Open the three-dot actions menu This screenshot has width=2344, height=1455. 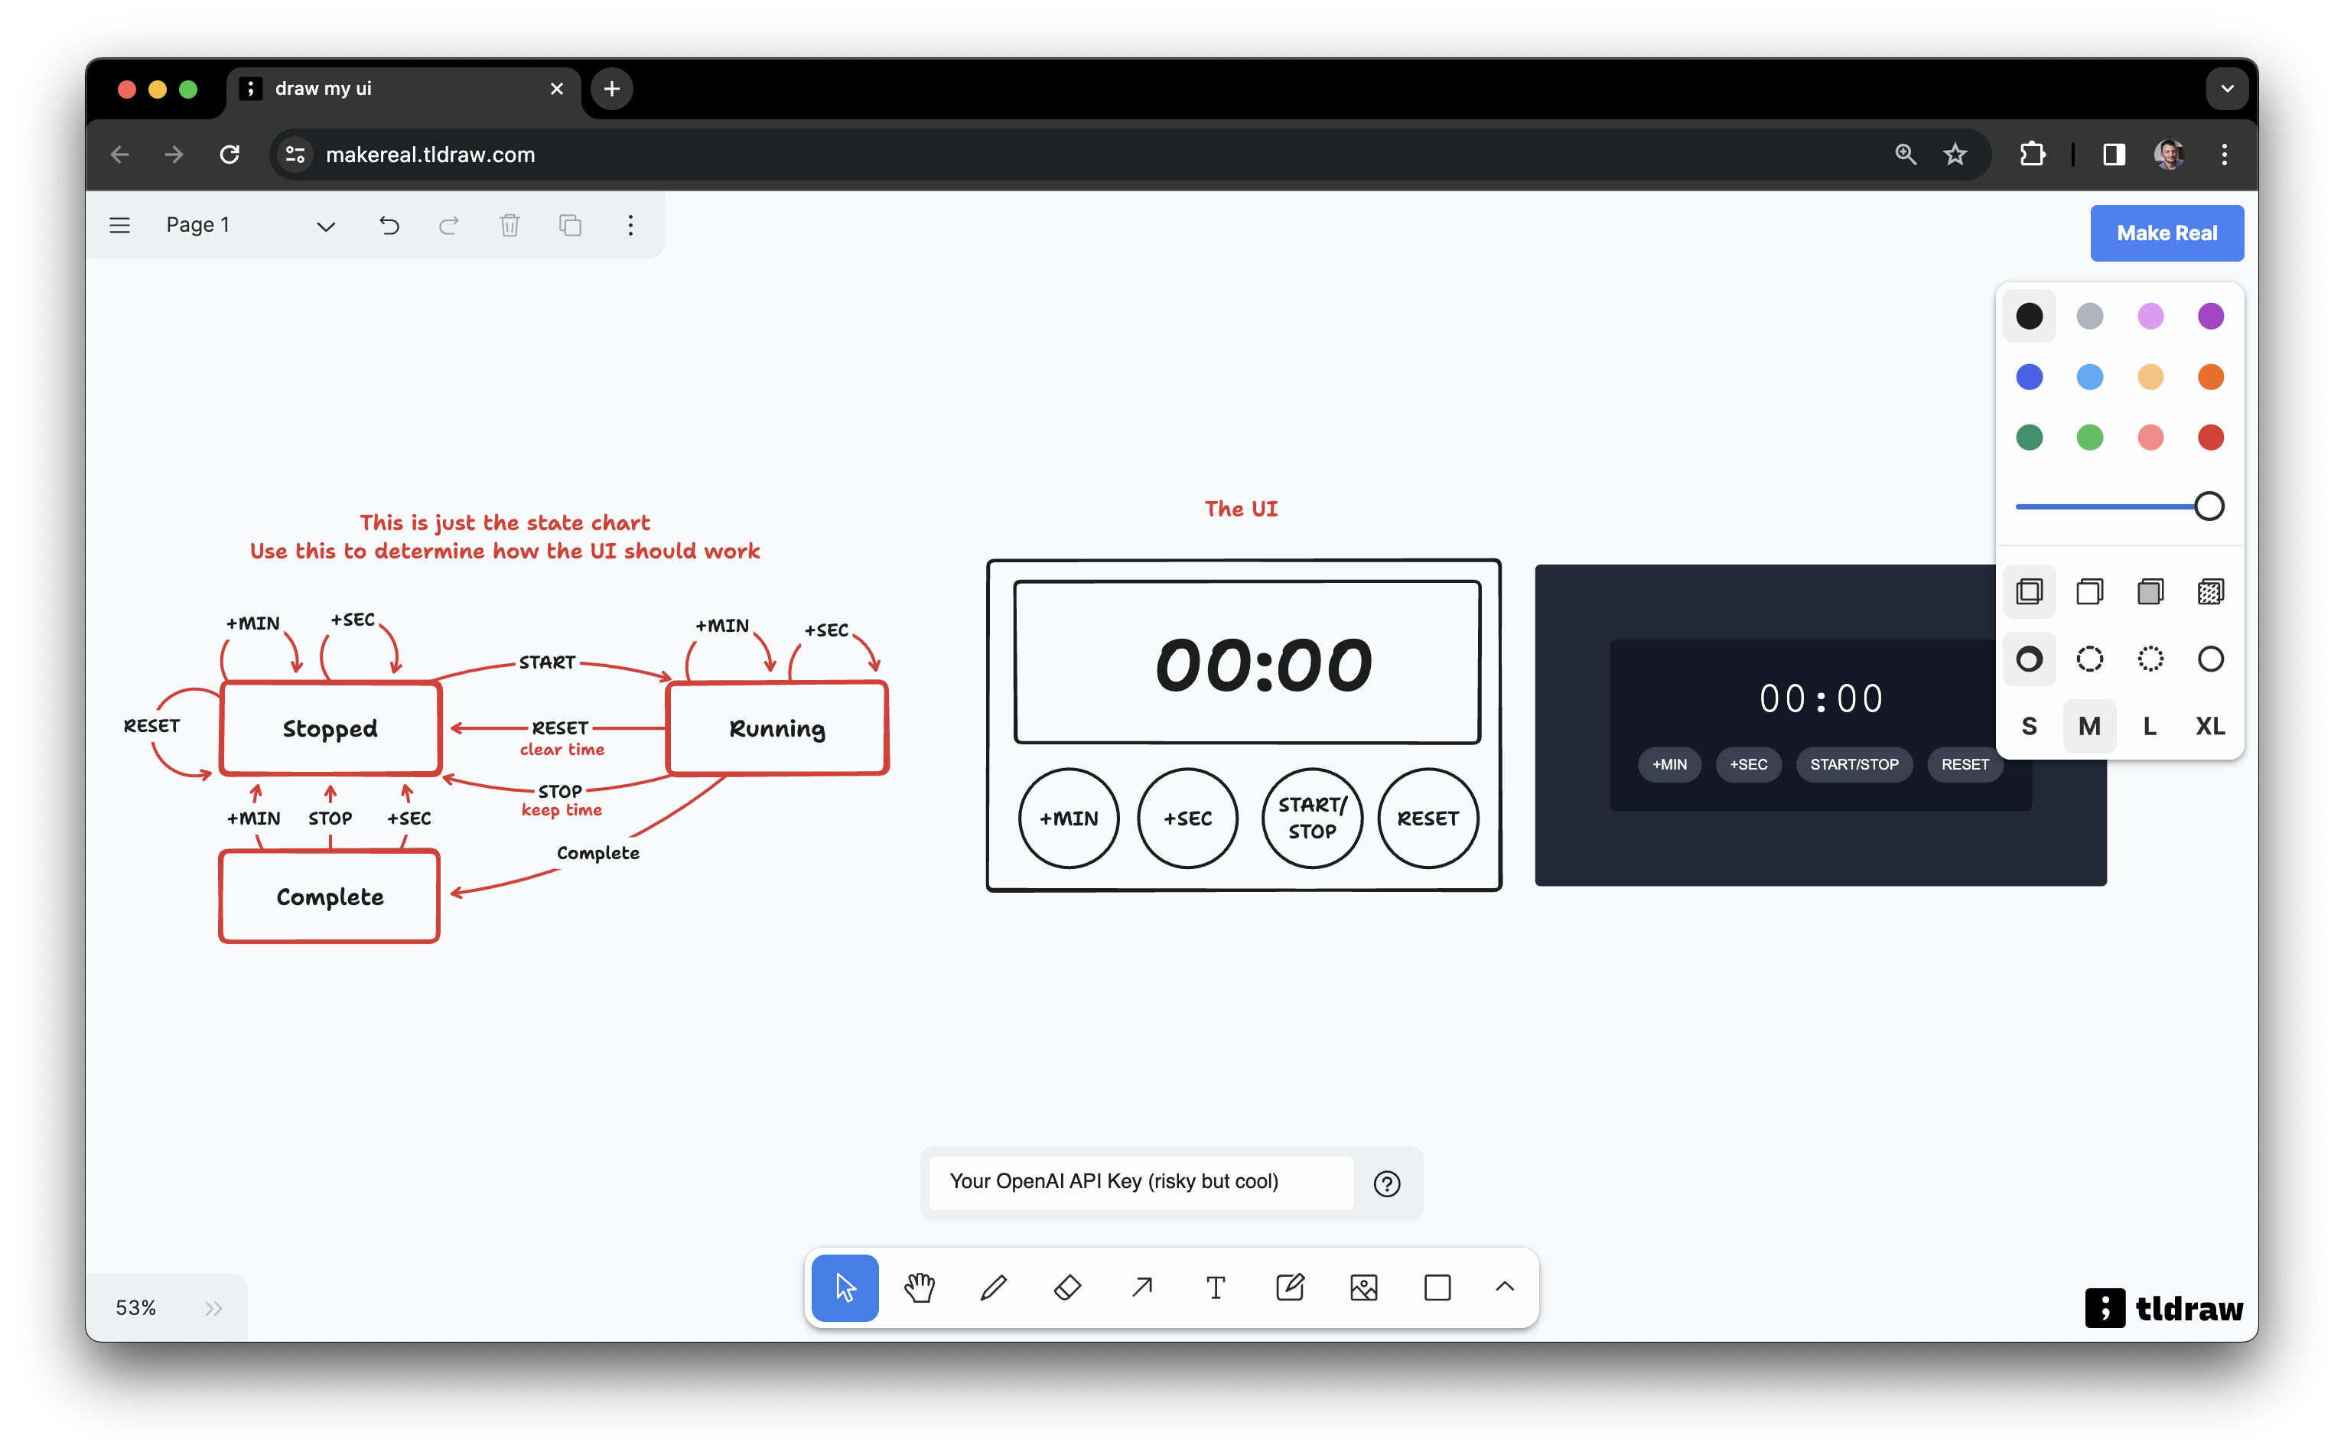point(630,225)
